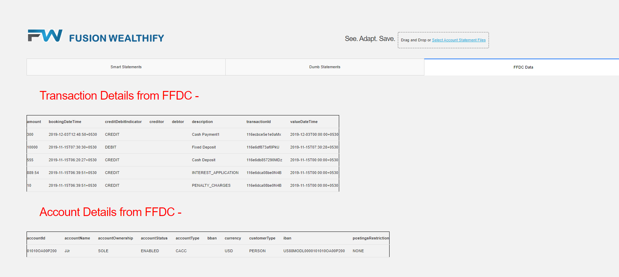
Task: Click transaction ID 116ecbce5e1e0aMx
Action: click(x=264, y=134)
